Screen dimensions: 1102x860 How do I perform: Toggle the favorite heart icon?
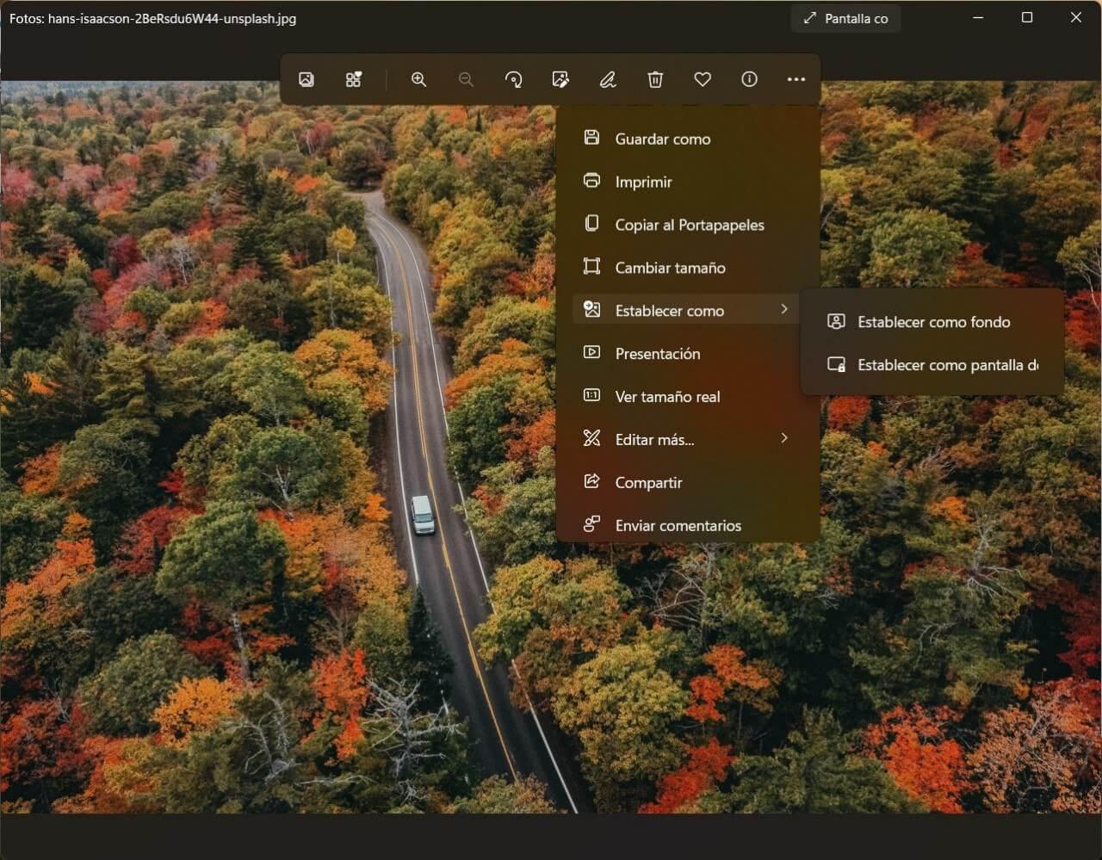coord(703,79)
